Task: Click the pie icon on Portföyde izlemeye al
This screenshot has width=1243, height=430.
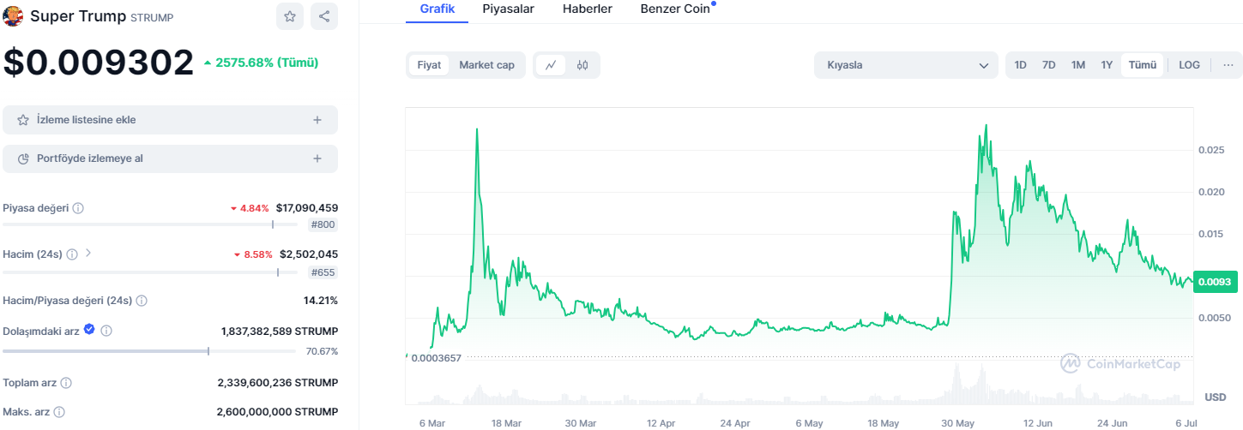Action: pos(23,158)
